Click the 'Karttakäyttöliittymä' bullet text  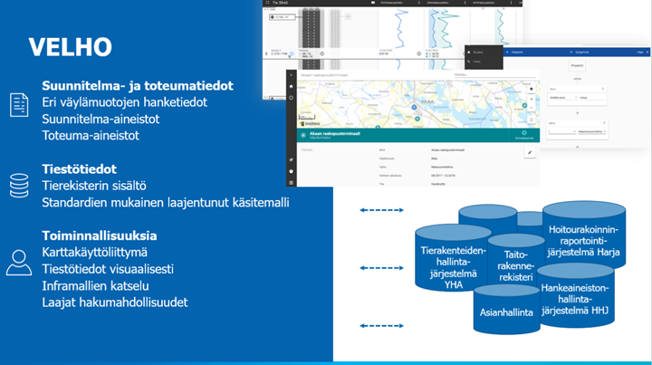[94, 253]
